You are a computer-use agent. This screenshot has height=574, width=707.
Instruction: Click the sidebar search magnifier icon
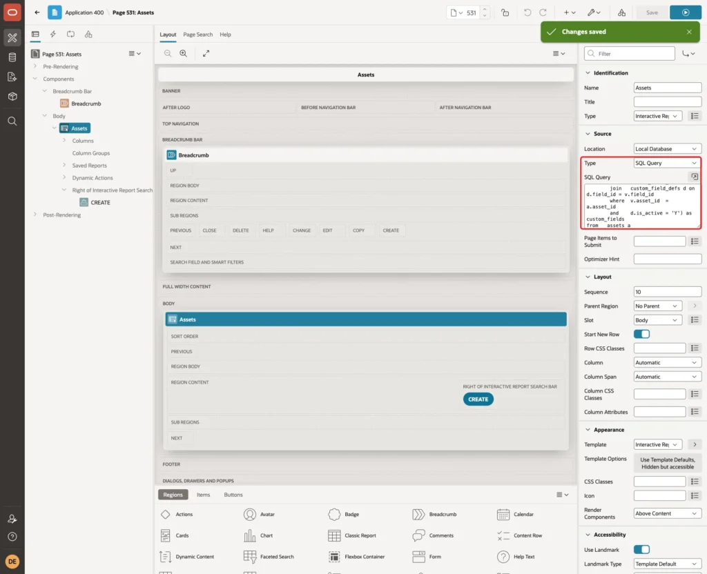point(12,121)
